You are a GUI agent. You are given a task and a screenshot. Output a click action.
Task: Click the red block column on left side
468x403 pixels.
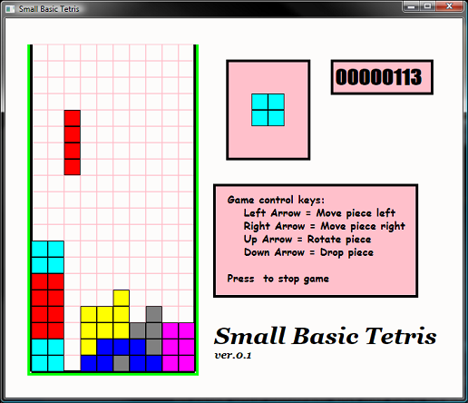coord(48,306)
